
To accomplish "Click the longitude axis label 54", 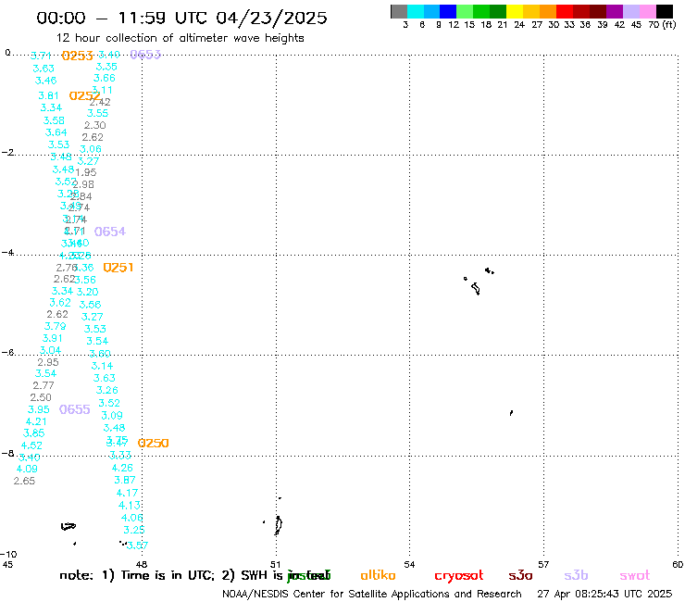I will (x=409, y=564).
